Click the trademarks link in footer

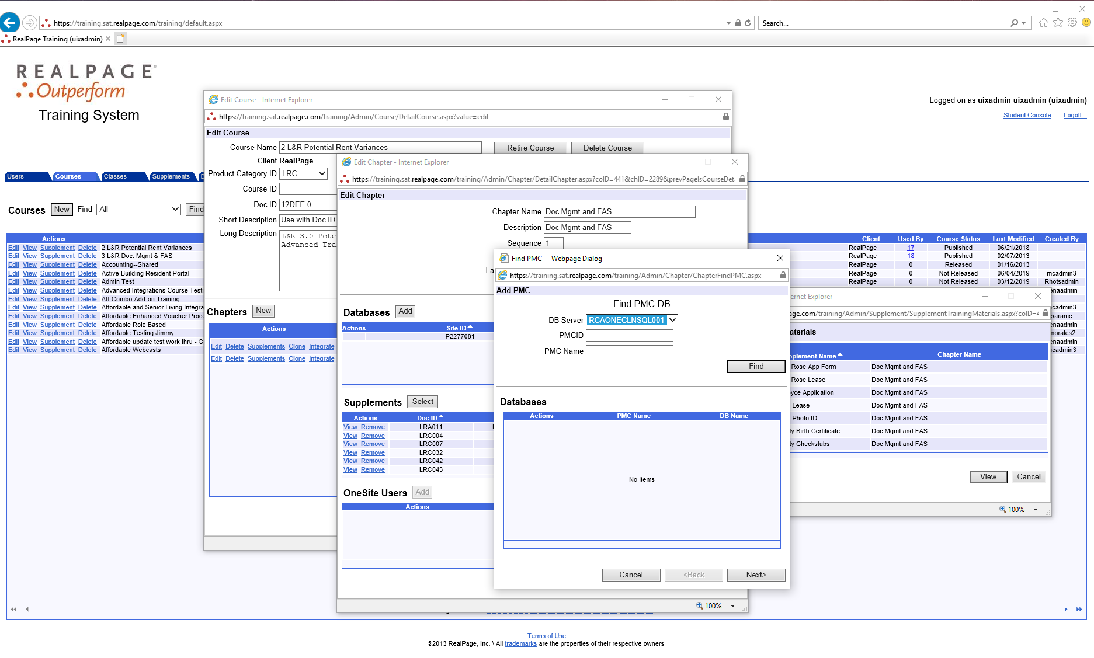pos(520,643)
